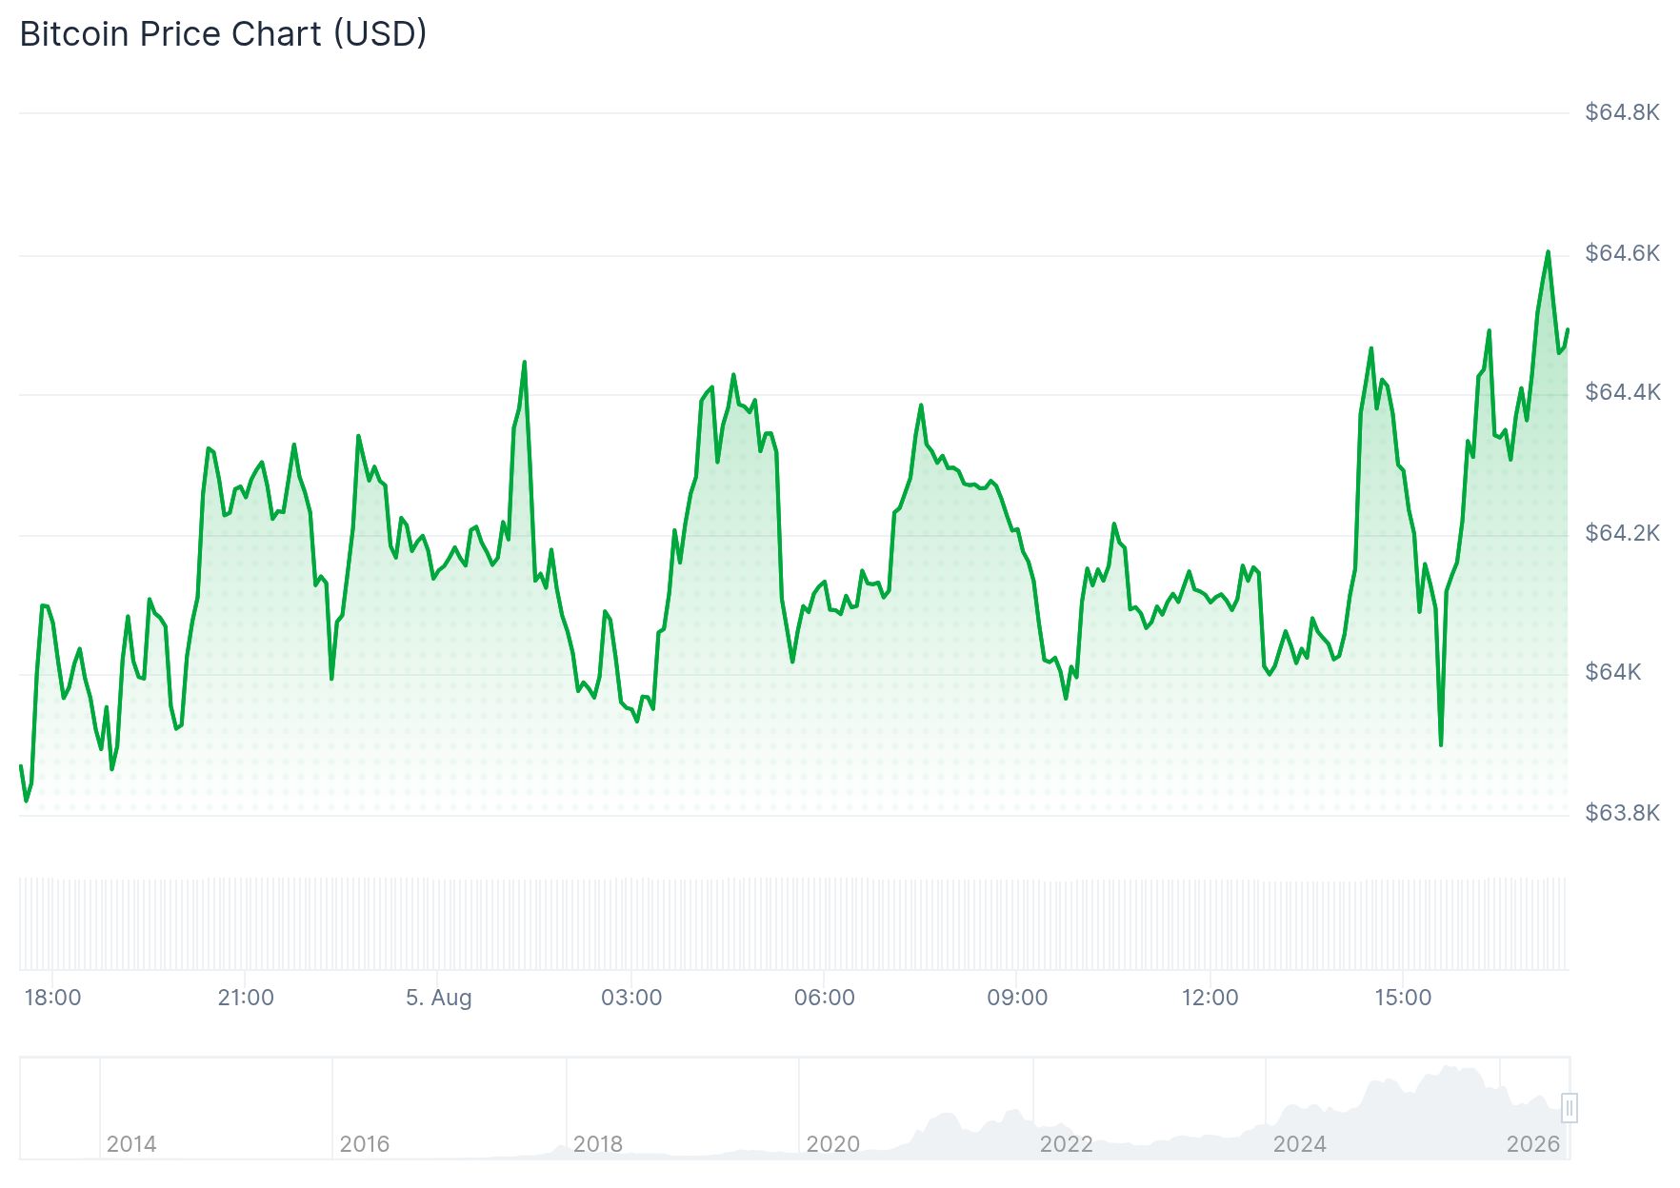Screen dimensions: 1680x1188
Task: Click the range navigator handle near 2026
Action: (1570, 1108)
